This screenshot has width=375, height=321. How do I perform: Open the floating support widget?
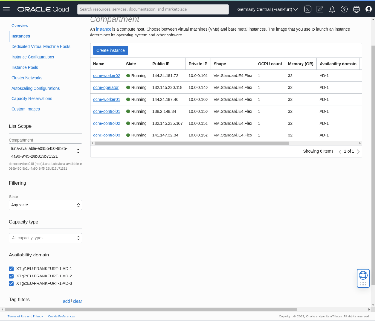[363, 278]
